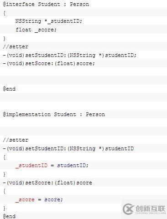Click the setScore: declaration ending in semicolon
167x219 pixels.
(x=49, y=63)
